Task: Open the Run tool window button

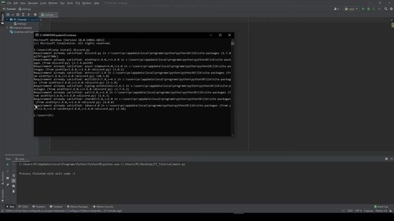Action: [10, 207]
